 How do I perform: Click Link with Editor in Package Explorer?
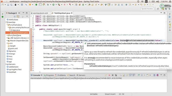point(18,17)
